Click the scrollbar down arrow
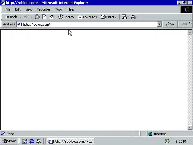The image size is (193, 145). coord(190,127)
